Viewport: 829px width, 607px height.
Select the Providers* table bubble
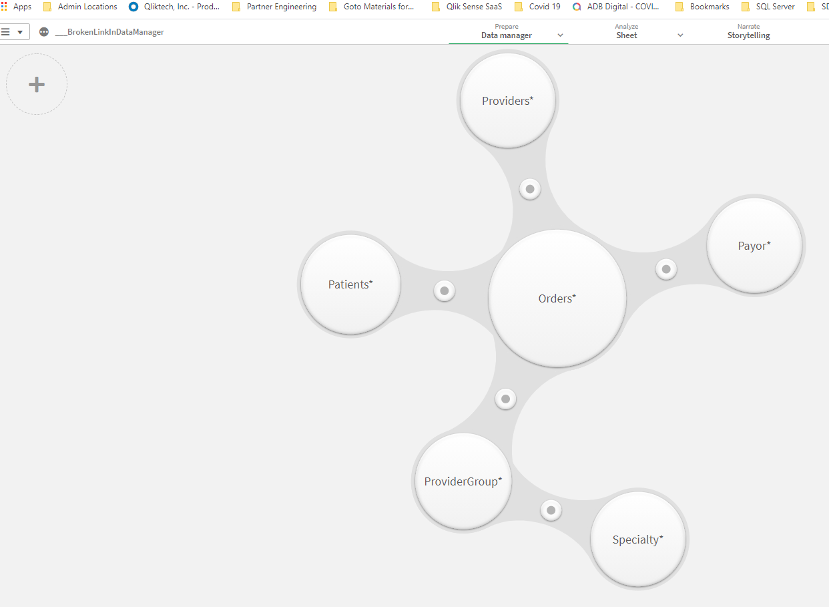point(508,101)
